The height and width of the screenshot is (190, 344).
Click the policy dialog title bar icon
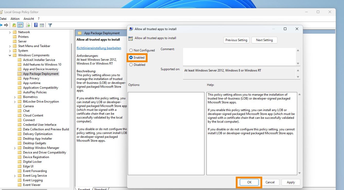[131, 29]
